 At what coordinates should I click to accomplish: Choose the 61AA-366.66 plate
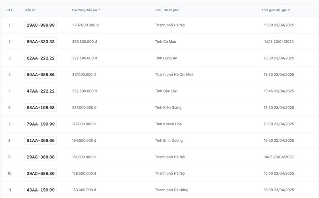tap(41, 141)
